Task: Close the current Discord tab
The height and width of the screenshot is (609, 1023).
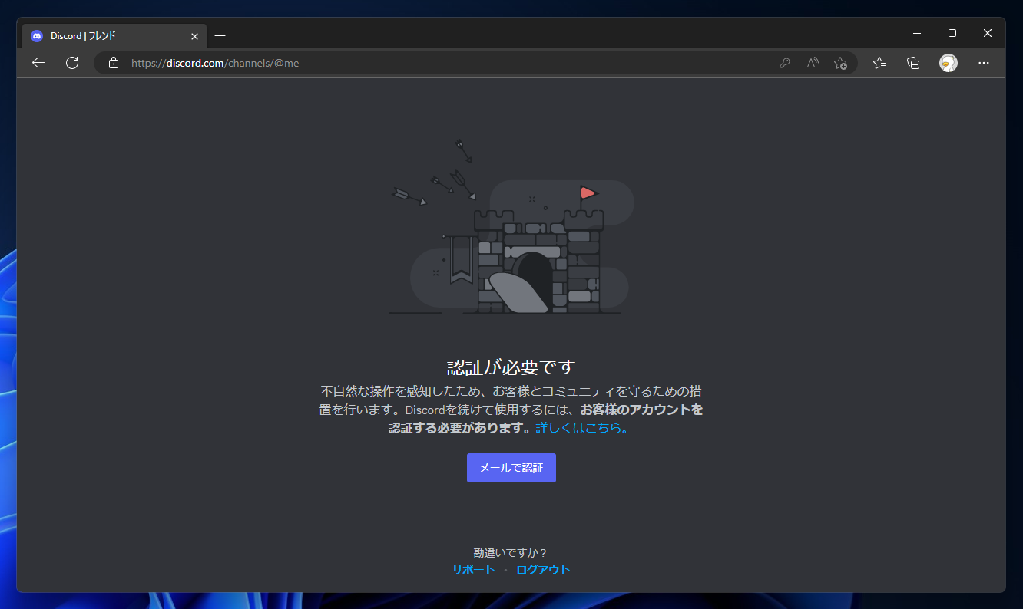Action: point(194,35)
